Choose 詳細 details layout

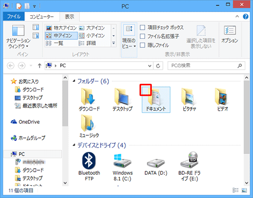coord(87,43)
